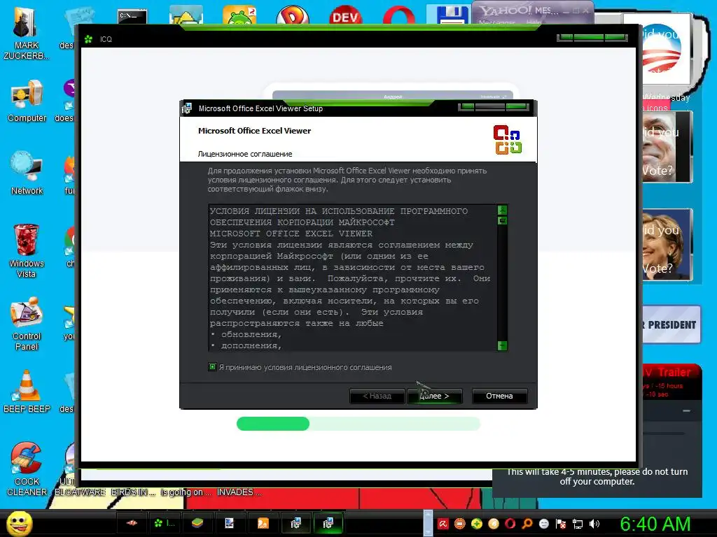Open the BEEP BEEP traffic cone icon
This screenshot has height=537, width=717.
(x=27, y=392)
